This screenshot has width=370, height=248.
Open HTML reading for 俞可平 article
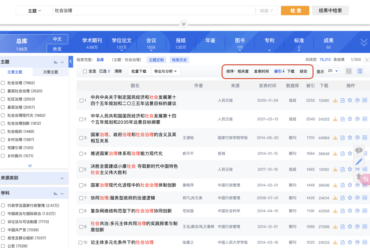(342, 153)
